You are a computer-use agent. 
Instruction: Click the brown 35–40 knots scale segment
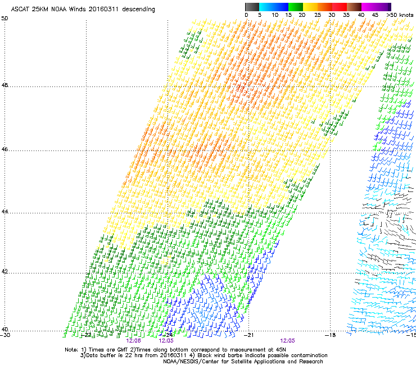point(354,7)
